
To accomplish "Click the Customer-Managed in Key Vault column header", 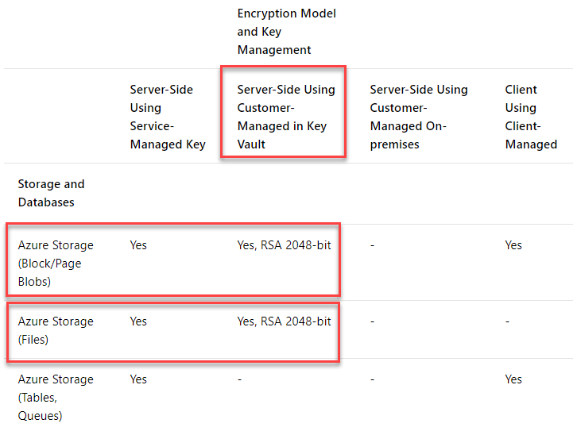I will 285,117.
